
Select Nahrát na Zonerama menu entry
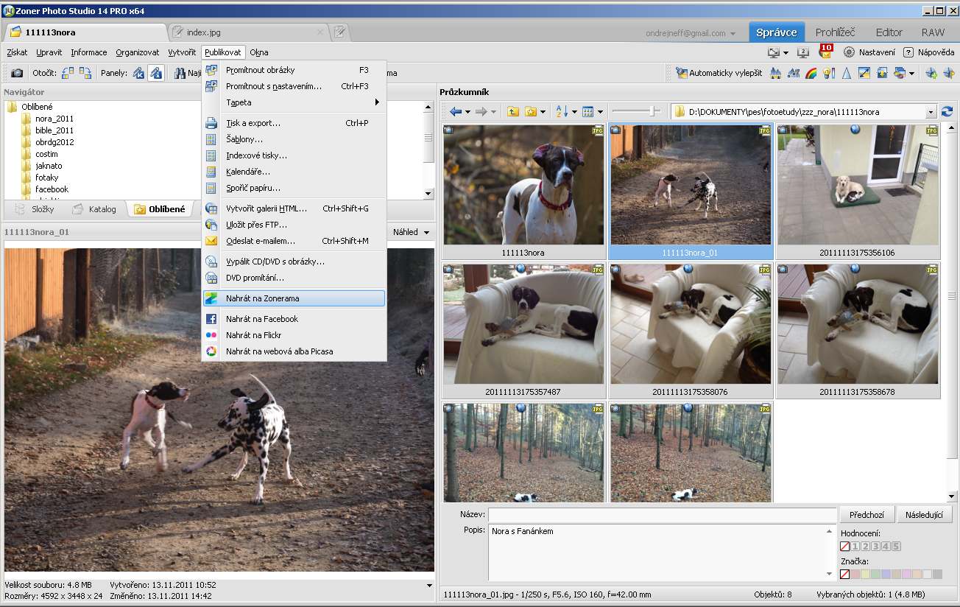click(294, 298)
